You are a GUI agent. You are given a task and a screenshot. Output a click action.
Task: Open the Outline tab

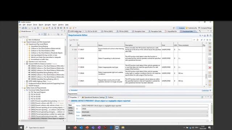coord(109,97)
